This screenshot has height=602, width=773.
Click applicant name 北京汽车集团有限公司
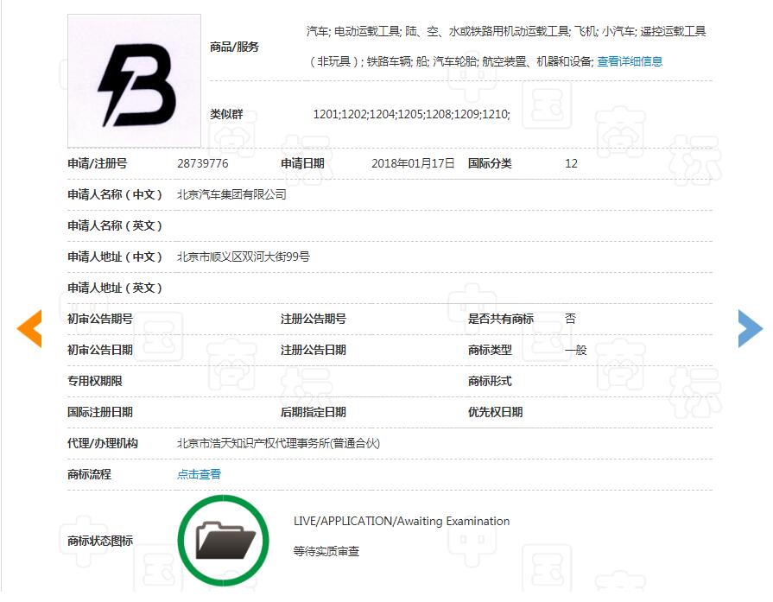[231, 194]
